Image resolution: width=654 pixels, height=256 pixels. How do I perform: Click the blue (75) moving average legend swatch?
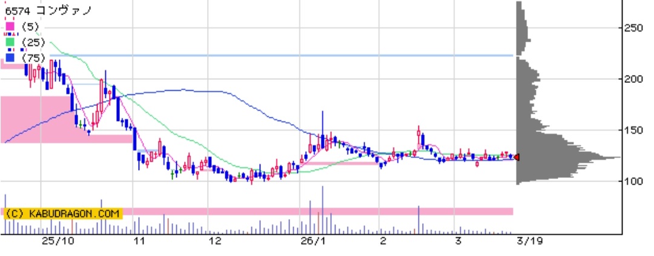[x=10, y=57]
